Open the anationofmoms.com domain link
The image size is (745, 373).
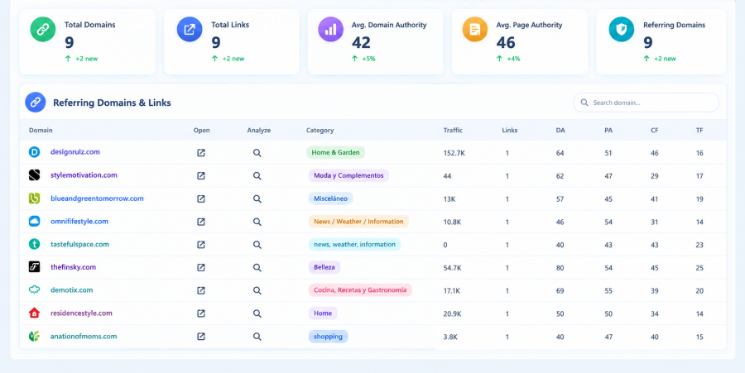tap(84, 337)
